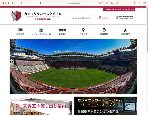Select the 座席案内 seating guide icon

coord(62,30)
